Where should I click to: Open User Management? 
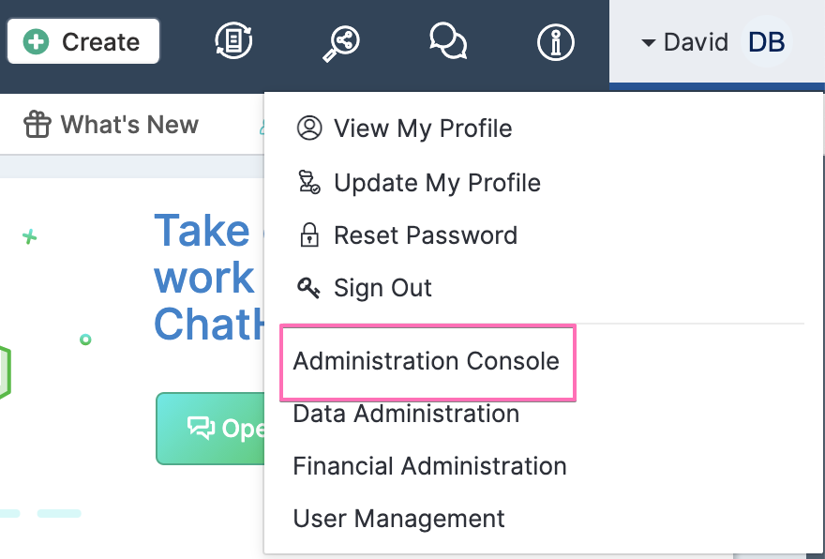(x=398, y=519)
